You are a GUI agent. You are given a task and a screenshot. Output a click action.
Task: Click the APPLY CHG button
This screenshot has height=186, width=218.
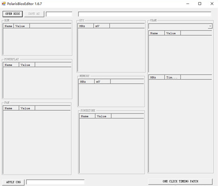click(x=13, y=182)
